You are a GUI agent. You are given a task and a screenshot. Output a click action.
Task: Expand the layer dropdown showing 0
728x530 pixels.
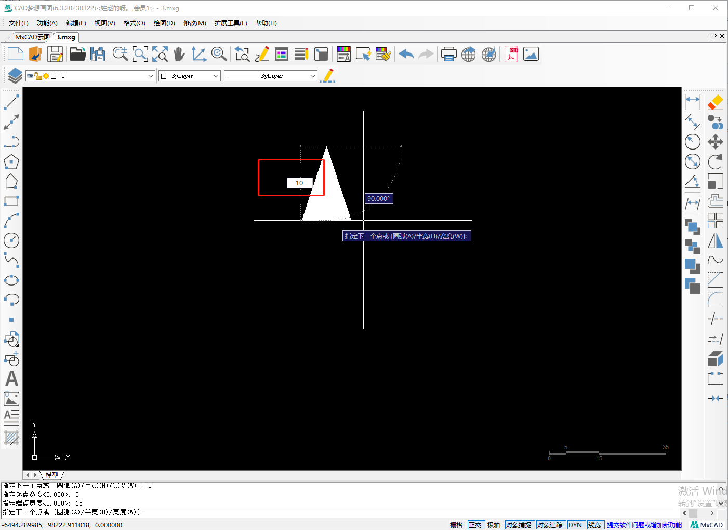150,76
